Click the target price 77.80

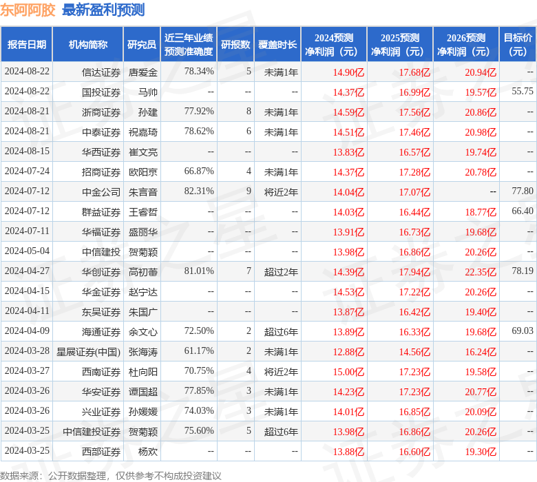click(x=523, y=191)
